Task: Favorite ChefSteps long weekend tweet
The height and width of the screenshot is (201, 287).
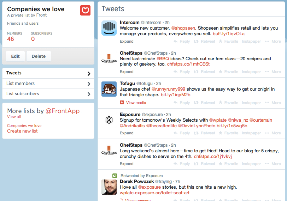Action: coord(228,164)
